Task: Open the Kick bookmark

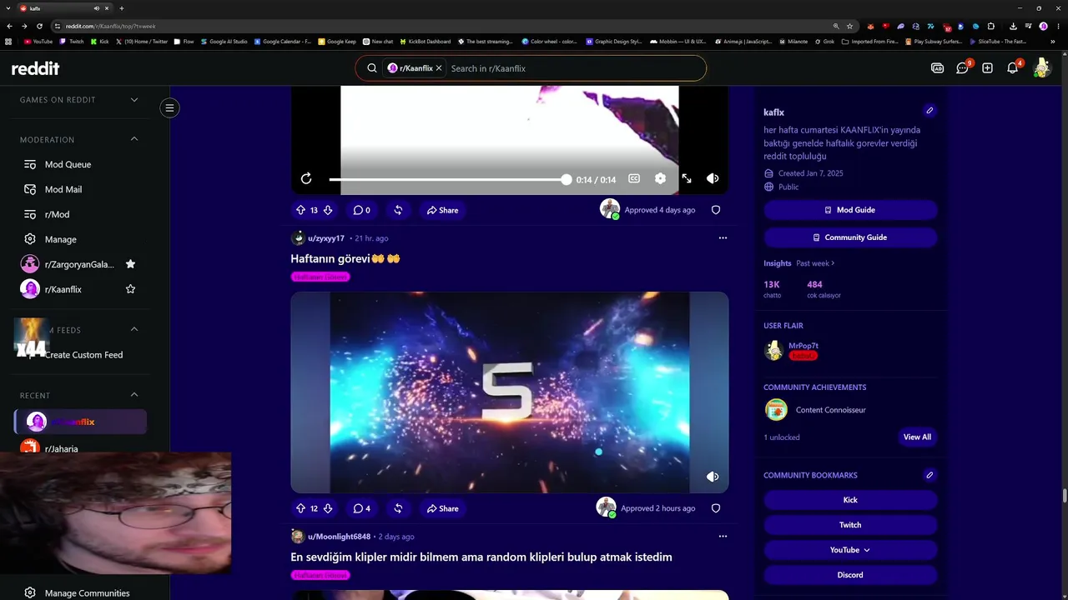Action: click(850, 500)
